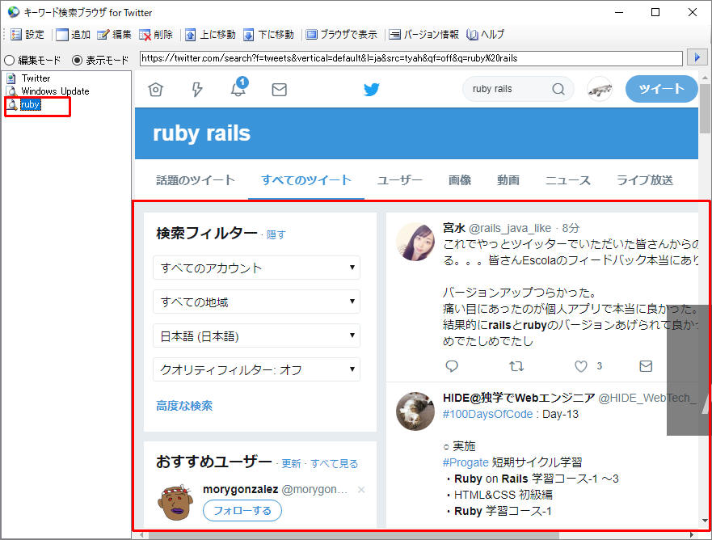712x540 pixels.
Task: Open the クオリティフィルター: オフ dropdown
Action: (256, 369)
